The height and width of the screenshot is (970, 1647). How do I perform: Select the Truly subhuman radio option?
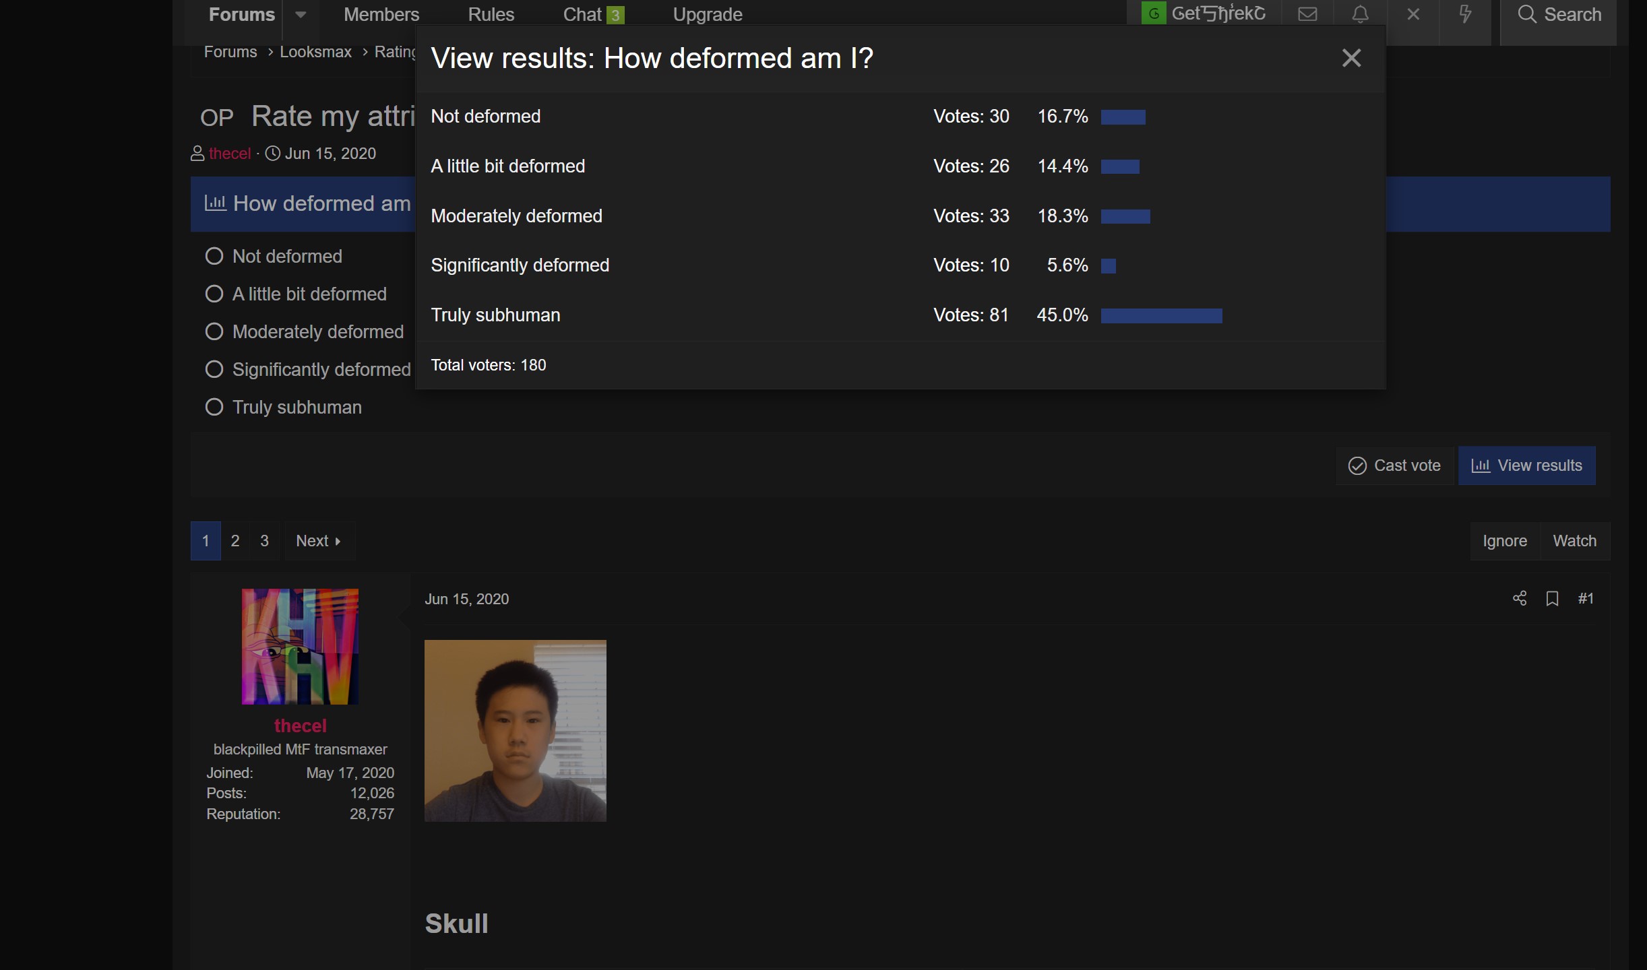[x=214, y=407]
